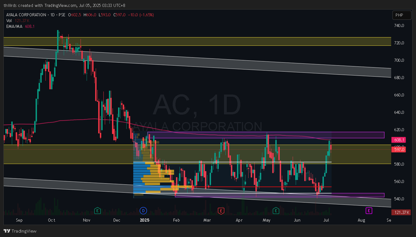The height and width of the screenshot is (237, 416).
Task: Click the 608.1 EMA price label
Action: tap(399, 140)
